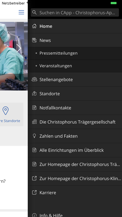Advance image slider with right chevron
Image resolution: width=122 pixels, height=217 pixels.
click(x=19, y=48)
